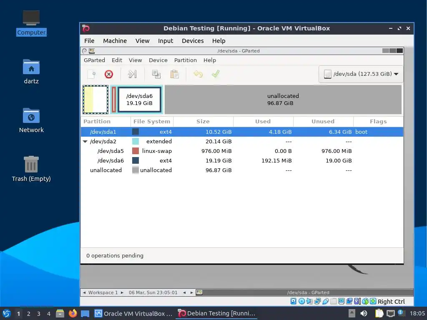Click the guest Workspace 1 next arrow
Image resolution: width=427 pixels, height=320 pixels.
tap(122, 293)
